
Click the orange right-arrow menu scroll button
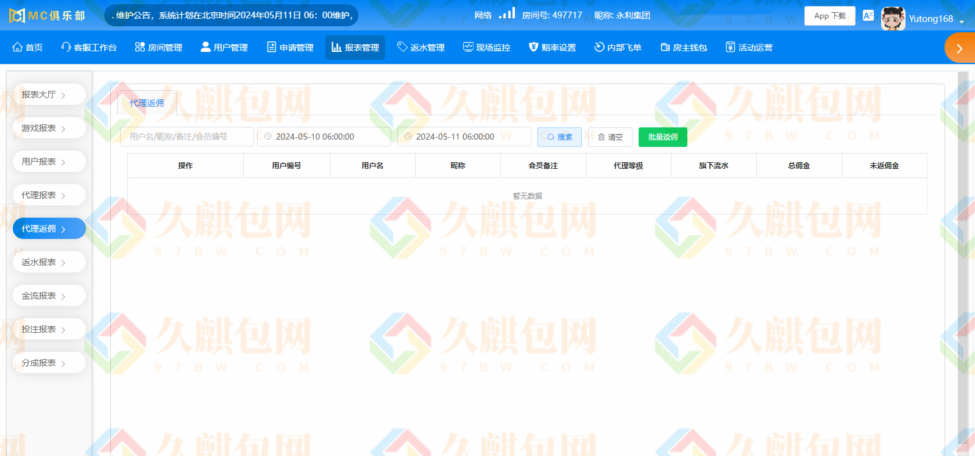pyautogui.click(x=959, y=48)
